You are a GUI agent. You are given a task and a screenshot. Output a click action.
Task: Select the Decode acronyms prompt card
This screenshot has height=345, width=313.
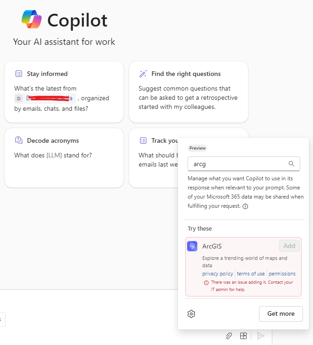pos(64,158)
